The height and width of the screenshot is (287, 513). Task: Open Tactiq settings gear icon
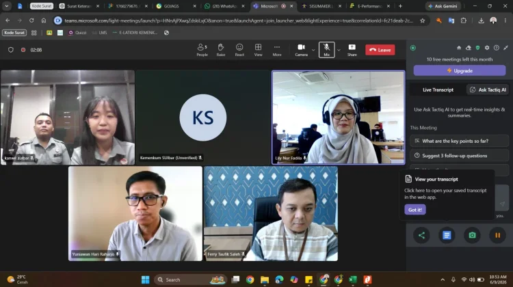coord(487,48)
